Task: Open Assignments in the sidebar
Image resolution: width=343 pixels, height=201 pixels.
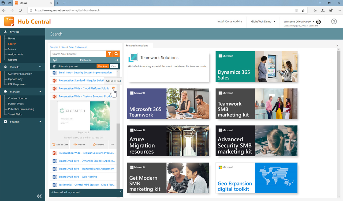Action: 16,55
